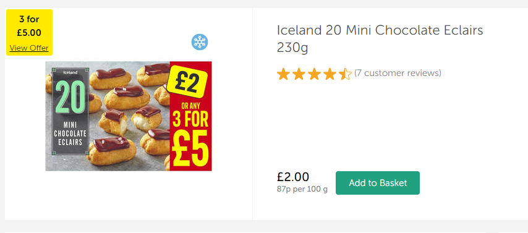The image size is (528, 233).
Task: Click the half-filled fifth rating star
Action: 345,74
